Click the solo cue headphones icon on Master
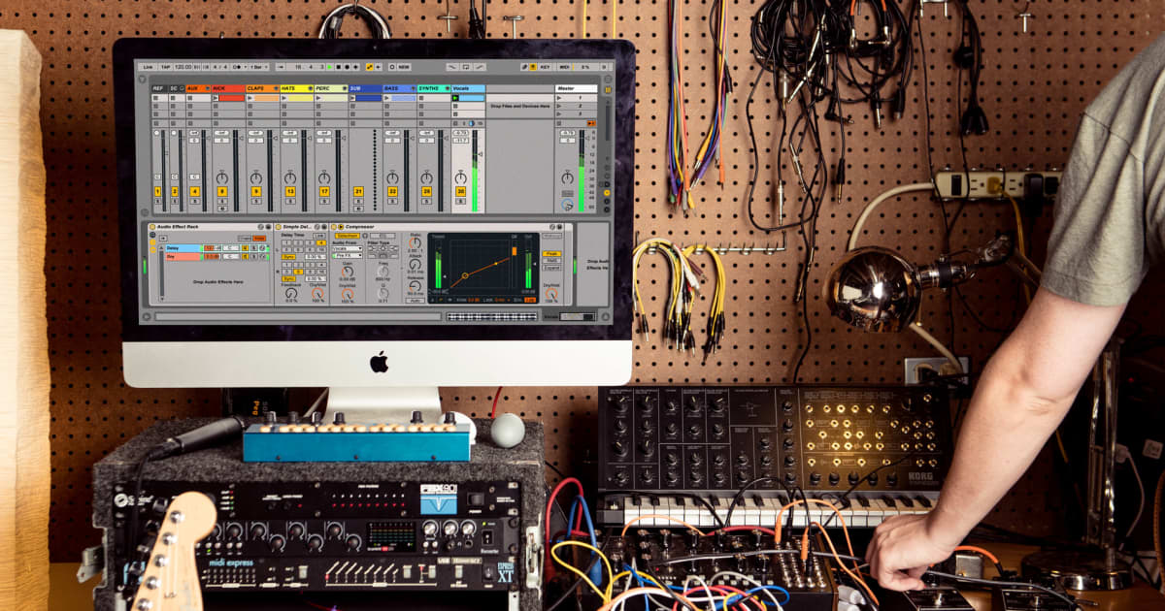The image size is (1165, 611). [568, 205]
